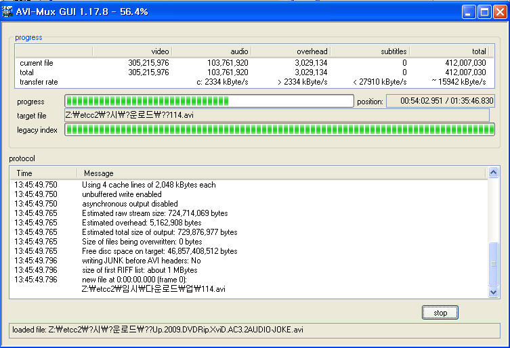510x348 pixels.
Task: Click the total column header
Action: coord(449,51)
